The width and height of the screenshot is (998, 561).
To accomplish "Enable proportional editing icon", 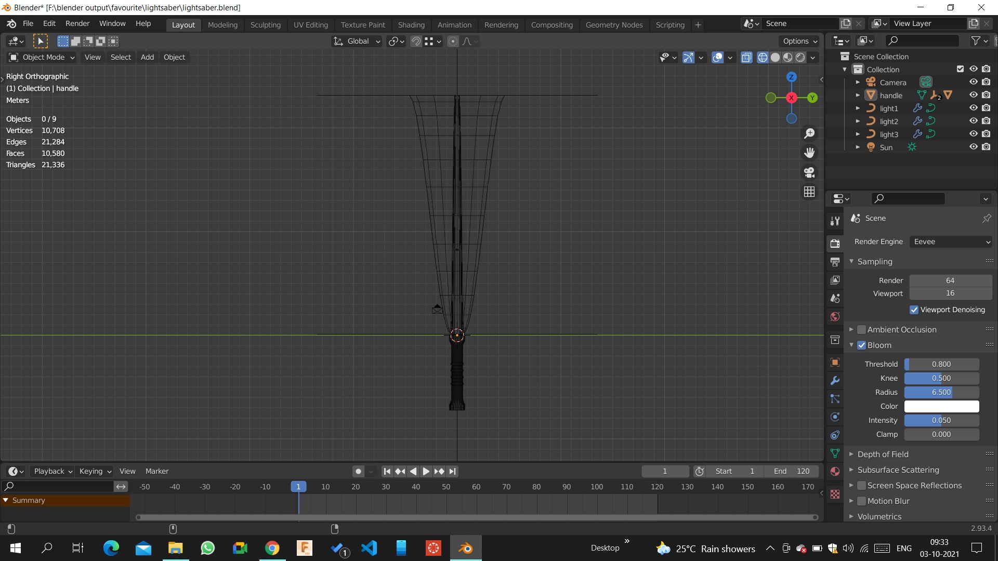I will click(x=453, y=41).
